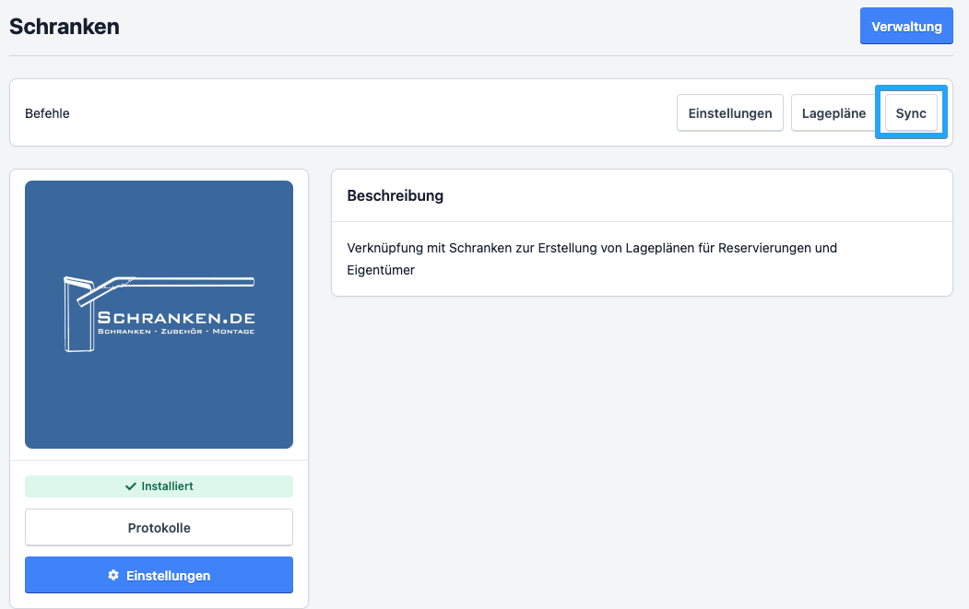The height and width of the screenshot is (609, 969).
Task: Click the Beschreibung card heading
Action: 395,195
